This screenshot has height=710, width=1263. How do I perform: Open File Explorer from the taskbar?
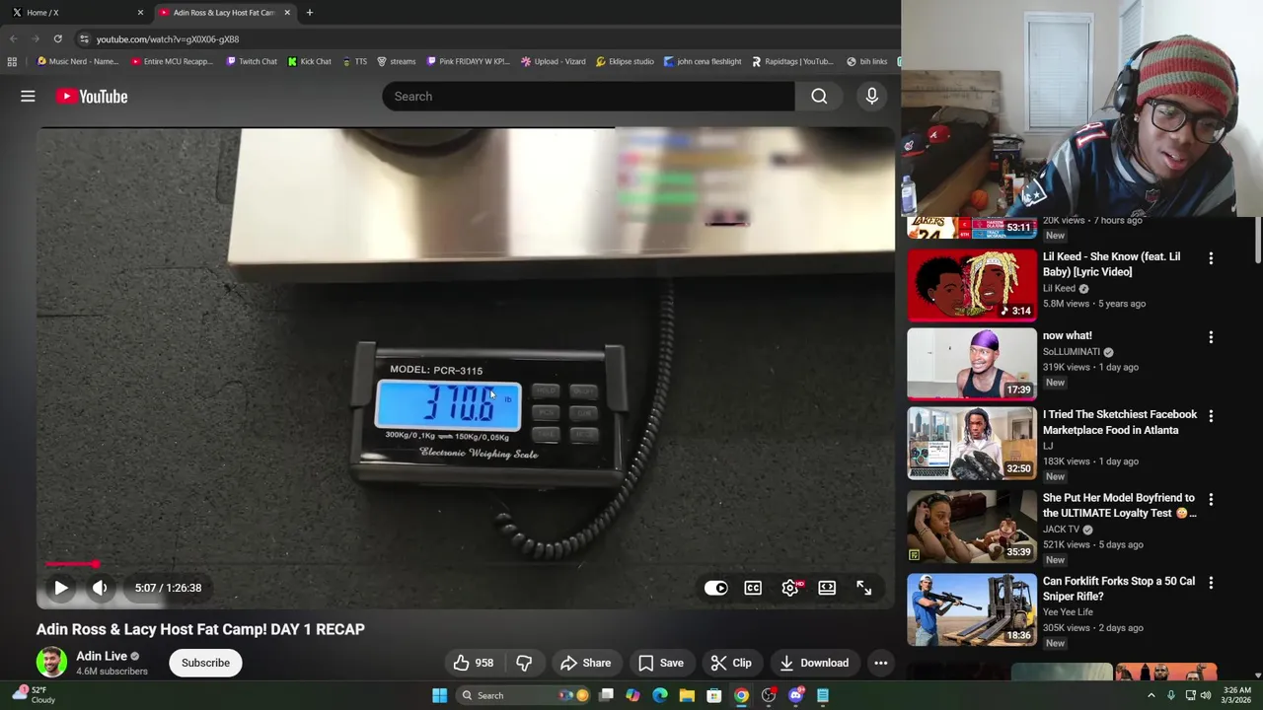pos(687,695)
